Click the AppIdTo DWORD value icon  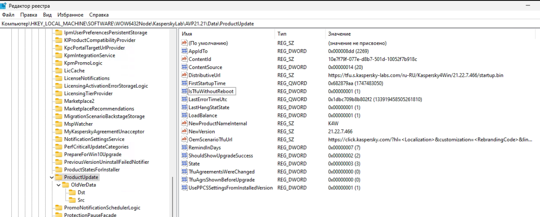point(184,51)
